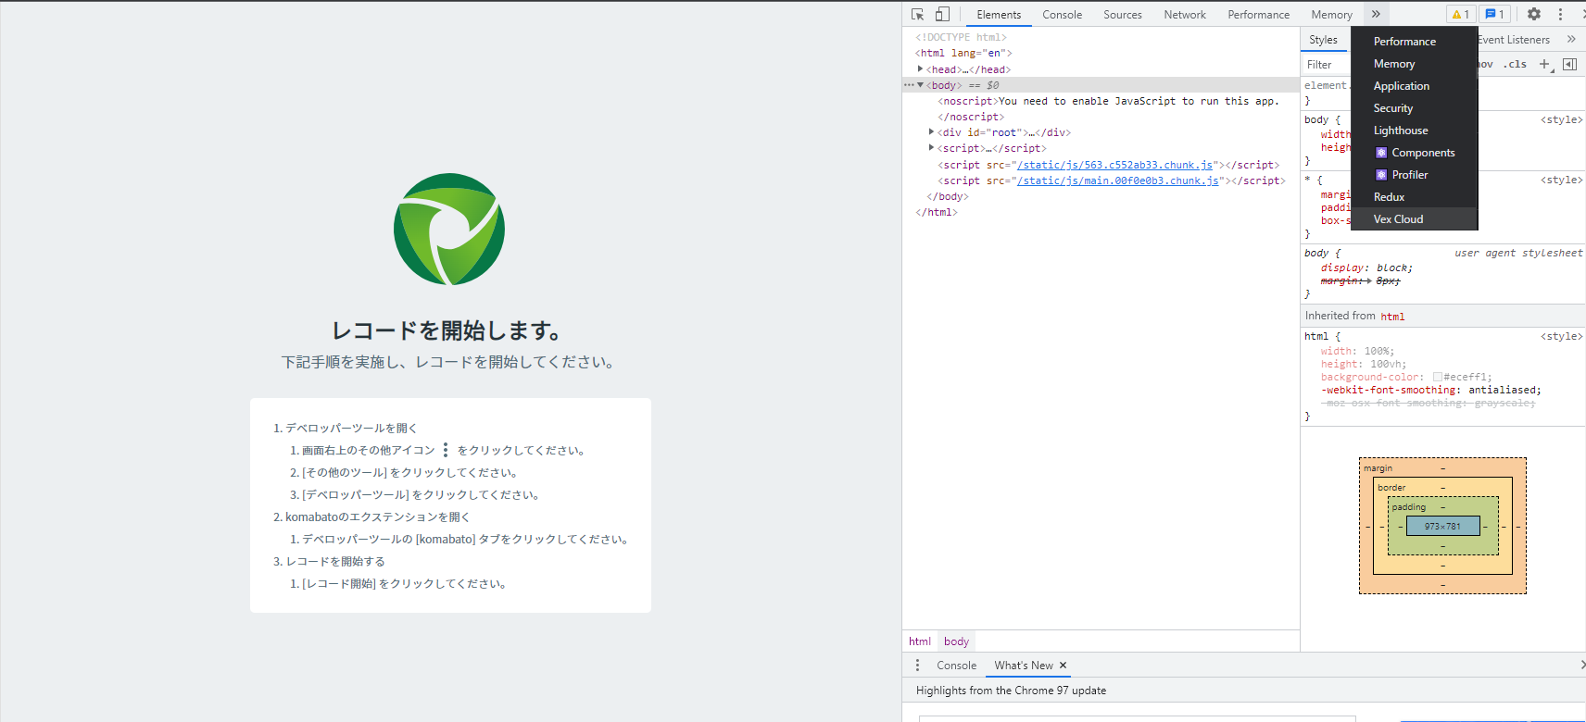
Task: Open the Sources tab
Action: [x=1122, y=14]
